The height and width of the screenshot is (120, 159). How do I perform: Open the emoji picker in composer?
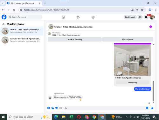(x=147, y=108)
